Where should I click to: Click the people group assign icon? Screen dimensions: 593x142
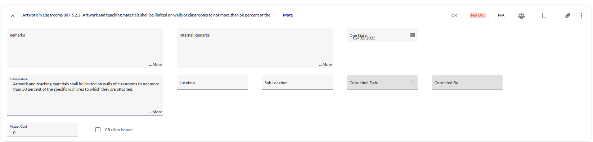[x=521, y=16]
